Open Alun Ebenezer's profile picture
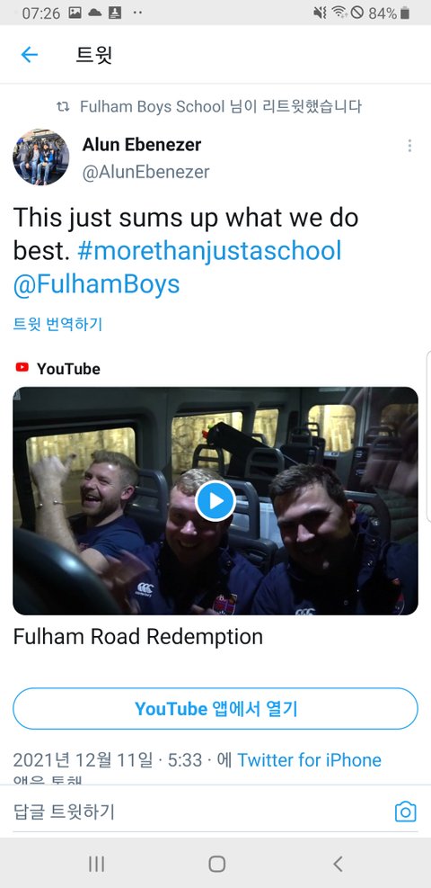The height and width of the screenshot is (888, 431). [40, 157]
